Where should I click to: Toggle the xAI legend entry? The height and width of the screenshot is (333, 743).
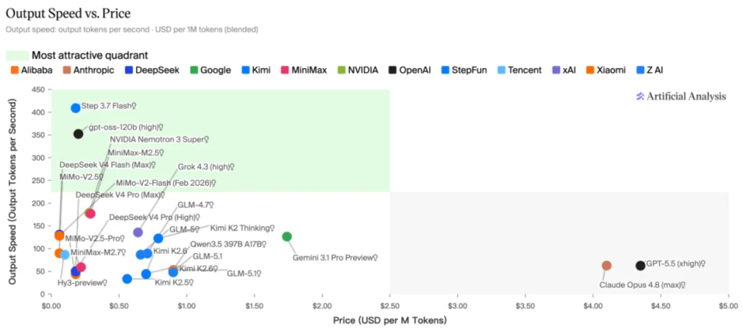point(562,70)
